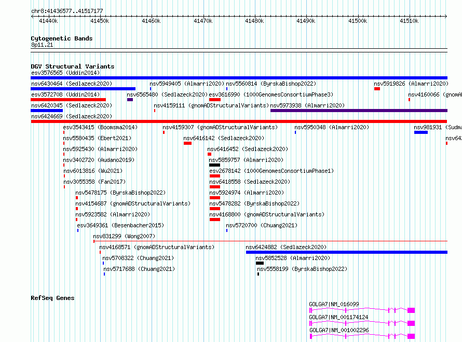Open the GOLGA7|NM_001002296 transcript label
The width and height of the screenshot is (462, 342).
click(x=339, y=330)
